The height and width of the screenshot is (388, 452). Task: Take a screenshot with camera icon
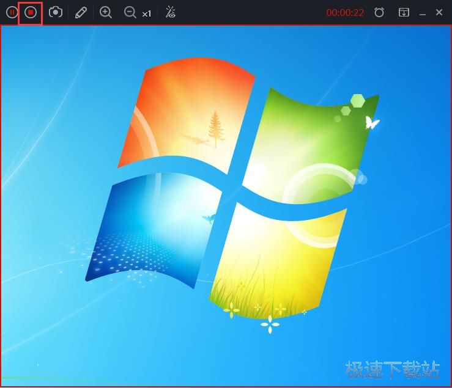[55, 12]
